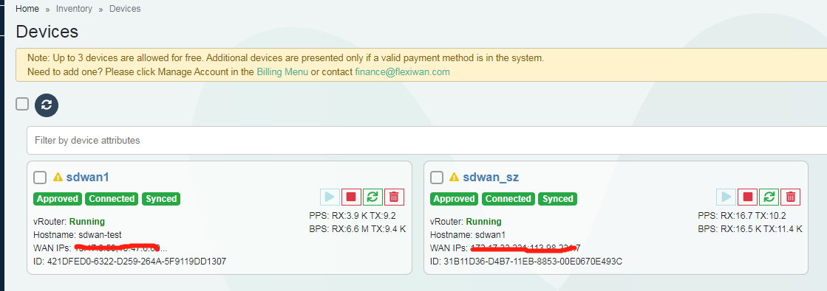Click BPS: RX:16.5 K TX:11.4 K stat
The image size is (827, 291).
(x=750, y=228)
